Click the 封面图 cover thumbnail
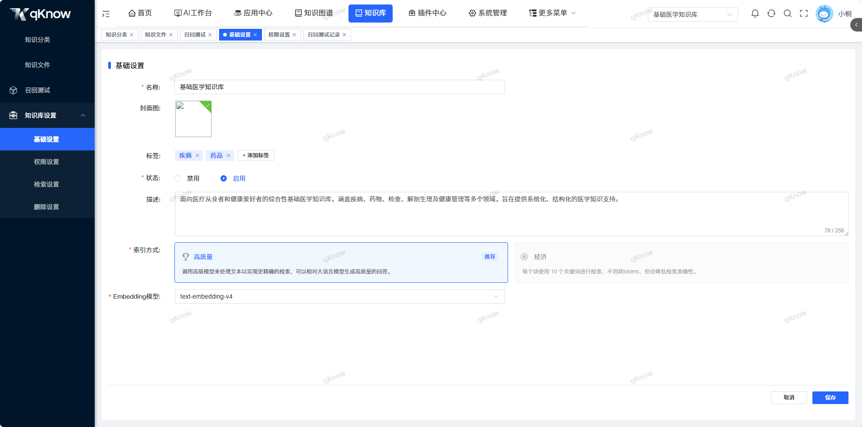 click(x=193, y=119)
